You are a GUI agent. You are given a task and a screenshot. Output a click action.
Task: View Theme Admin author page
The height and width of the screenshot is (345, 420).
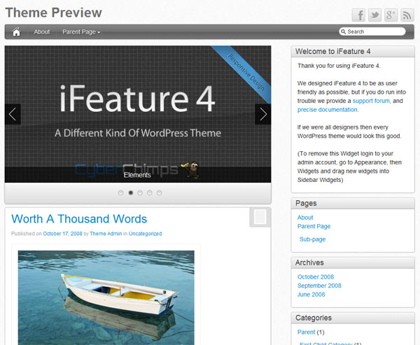[106, 234]
